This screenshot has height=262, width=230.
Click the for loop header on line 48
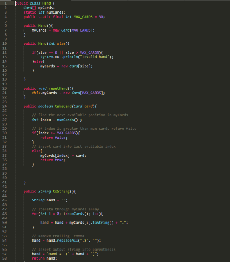tap(67, 214)
